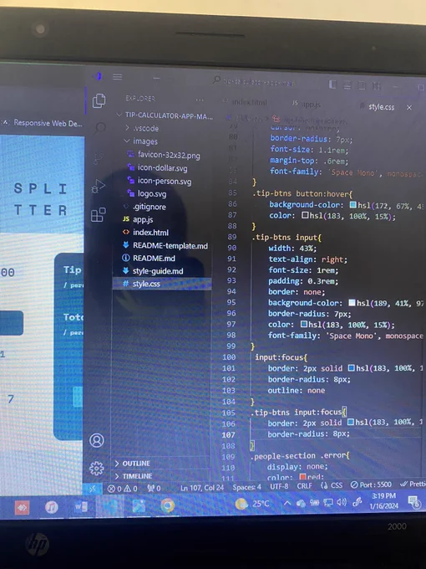The height and width of the screenshot is (569, 426).
Task: Click the Ln 107, Col 24 cursor position
Action: 202,488
